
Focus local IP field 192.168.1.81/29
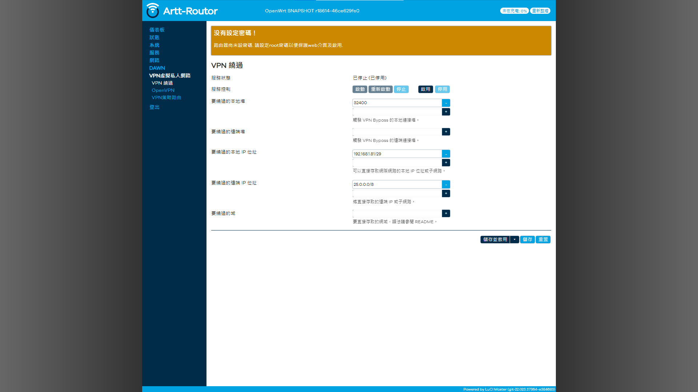tap(397, 154)
